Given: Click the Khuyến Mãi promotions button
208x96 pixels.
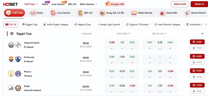Looking at the screenshot, I should coord(115,4).
